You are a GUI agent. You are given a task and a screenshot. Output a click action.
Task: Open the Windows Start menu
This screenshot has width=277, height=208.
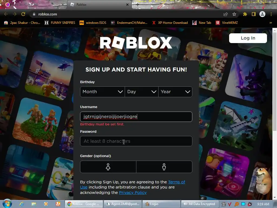coord(7,204)
